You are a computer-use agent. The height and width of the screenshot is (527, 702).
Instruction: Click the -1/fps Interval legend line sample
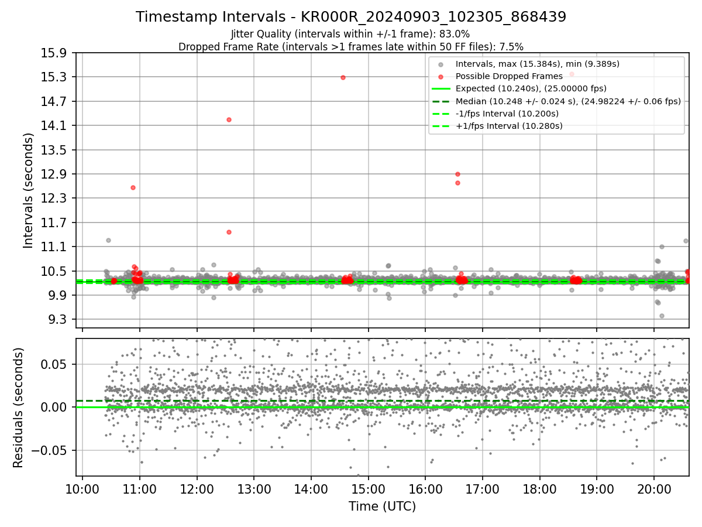click(441, 114)
